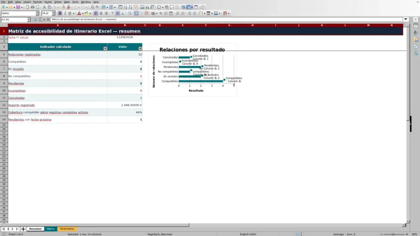Viewport: 420px width, 236px height.
Task: Center text horizontally
Action: tap(101, 14)
